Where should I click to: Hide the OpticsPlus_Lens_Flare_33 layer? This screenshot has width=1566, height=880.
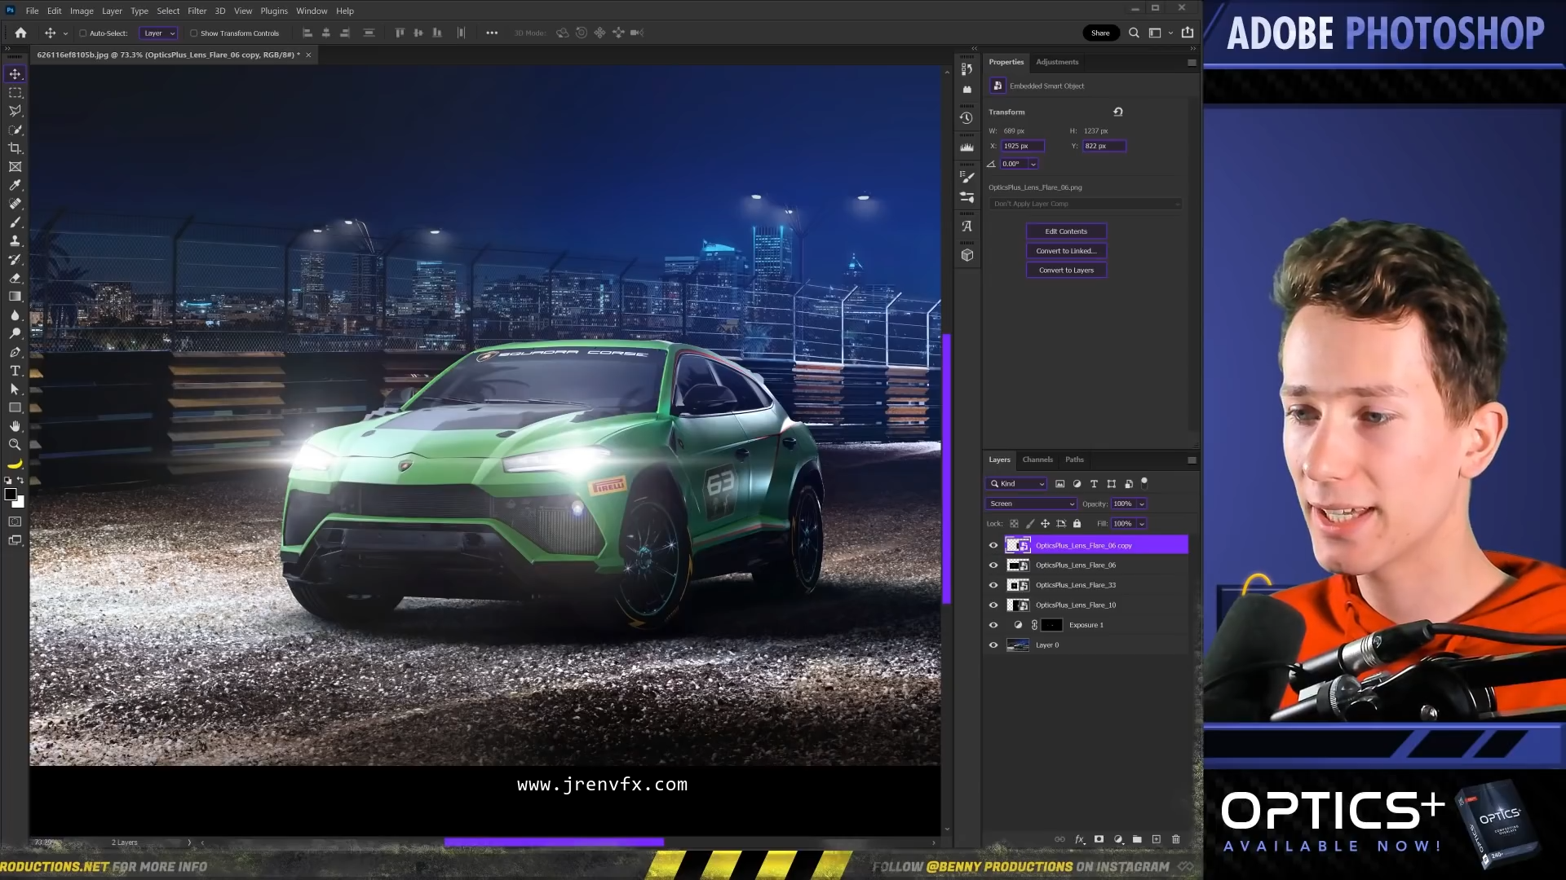pos(993,585)
